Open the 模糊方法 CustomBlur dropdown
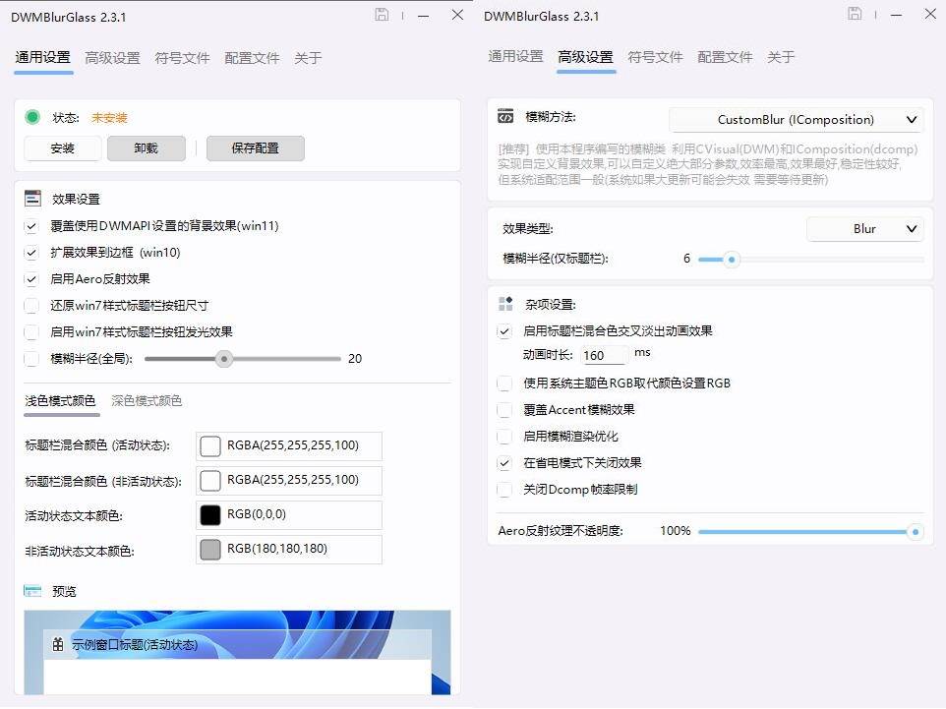Image resolution: width=946 pixels, height=709 pixels. tap(796, 119)
